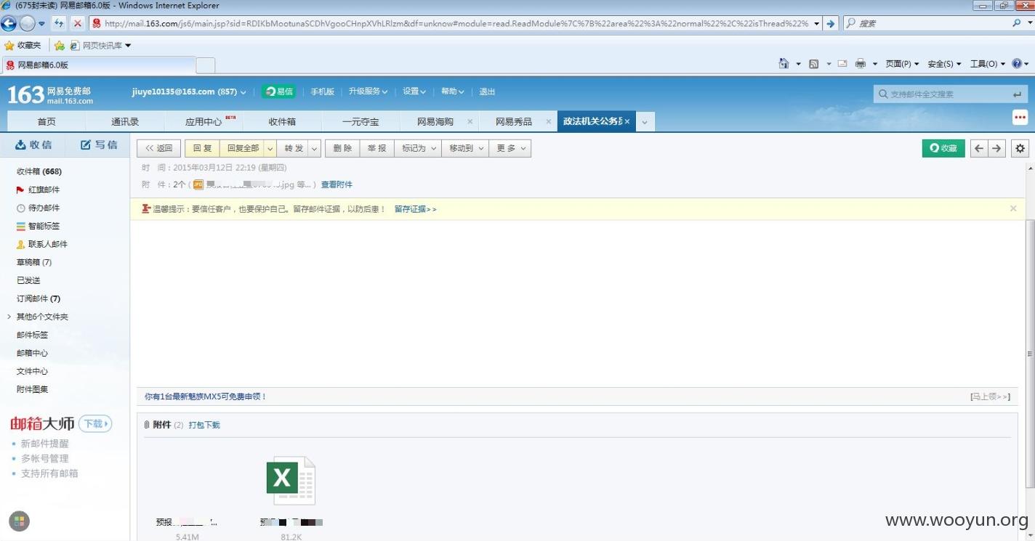Click the address bar Go arrow

(831, 23)
